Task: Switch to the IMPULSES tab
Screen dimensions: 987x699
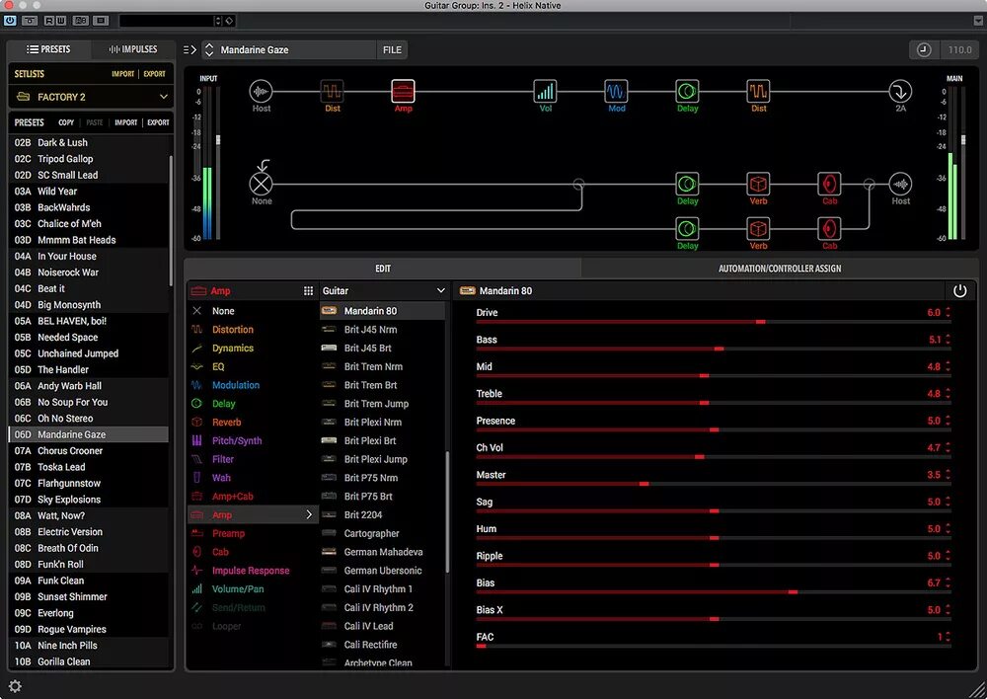Action: tap(133, 49)
